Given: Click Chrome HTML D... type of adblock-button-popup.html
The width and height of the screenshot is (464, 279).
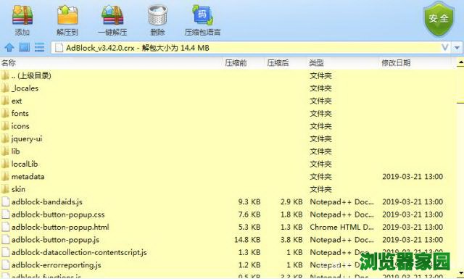Looking at the screenshot, I should 341,227.
